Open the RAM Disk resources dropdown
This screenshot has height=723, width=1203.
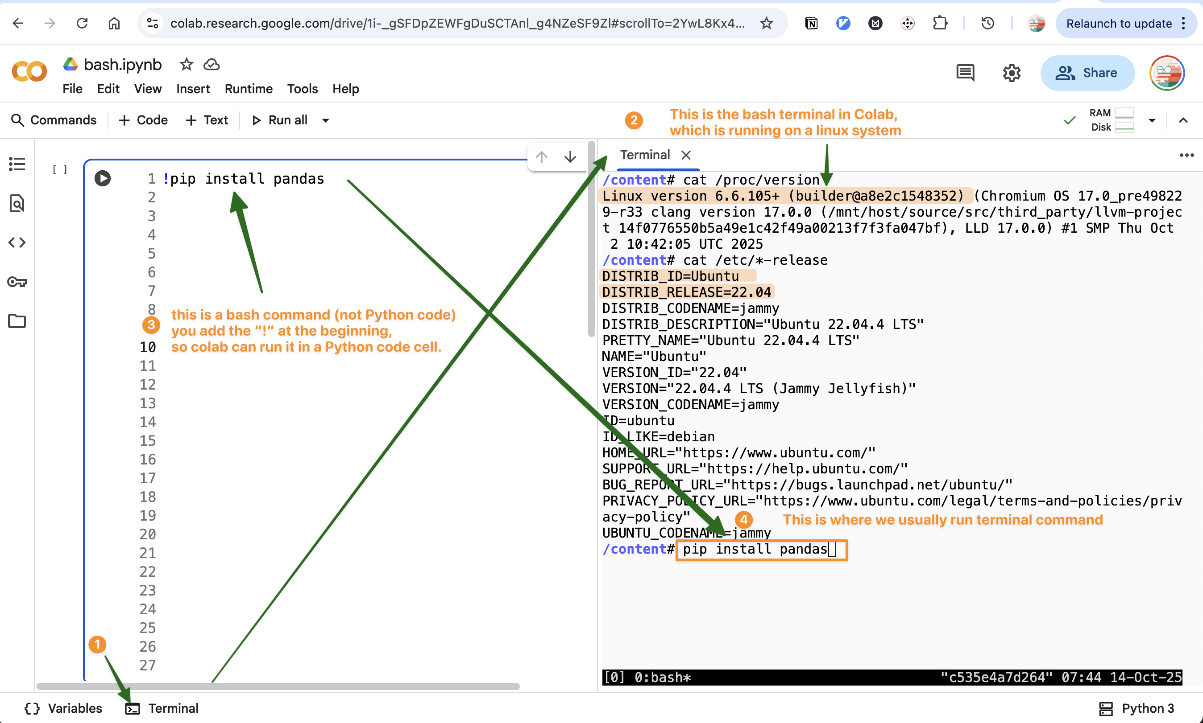click(1152, 120)
